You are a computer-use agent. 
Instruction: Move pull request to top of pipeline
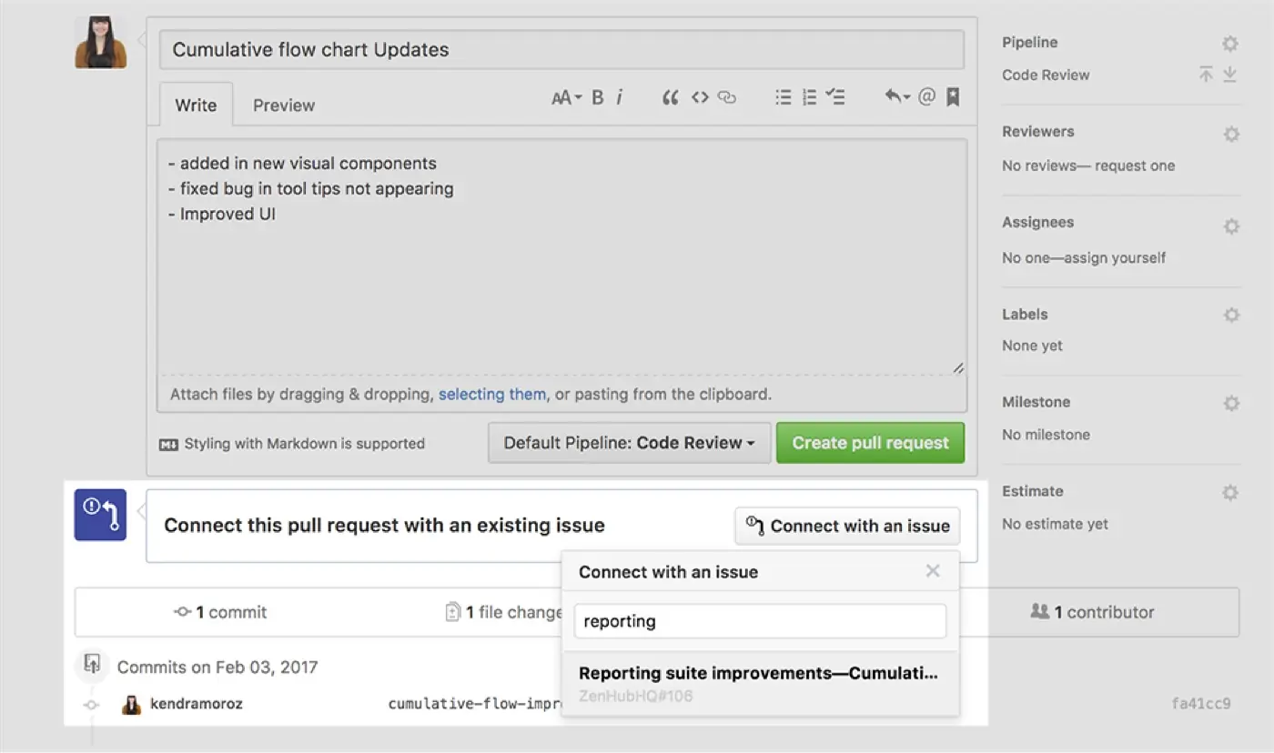pos(1206,75)
